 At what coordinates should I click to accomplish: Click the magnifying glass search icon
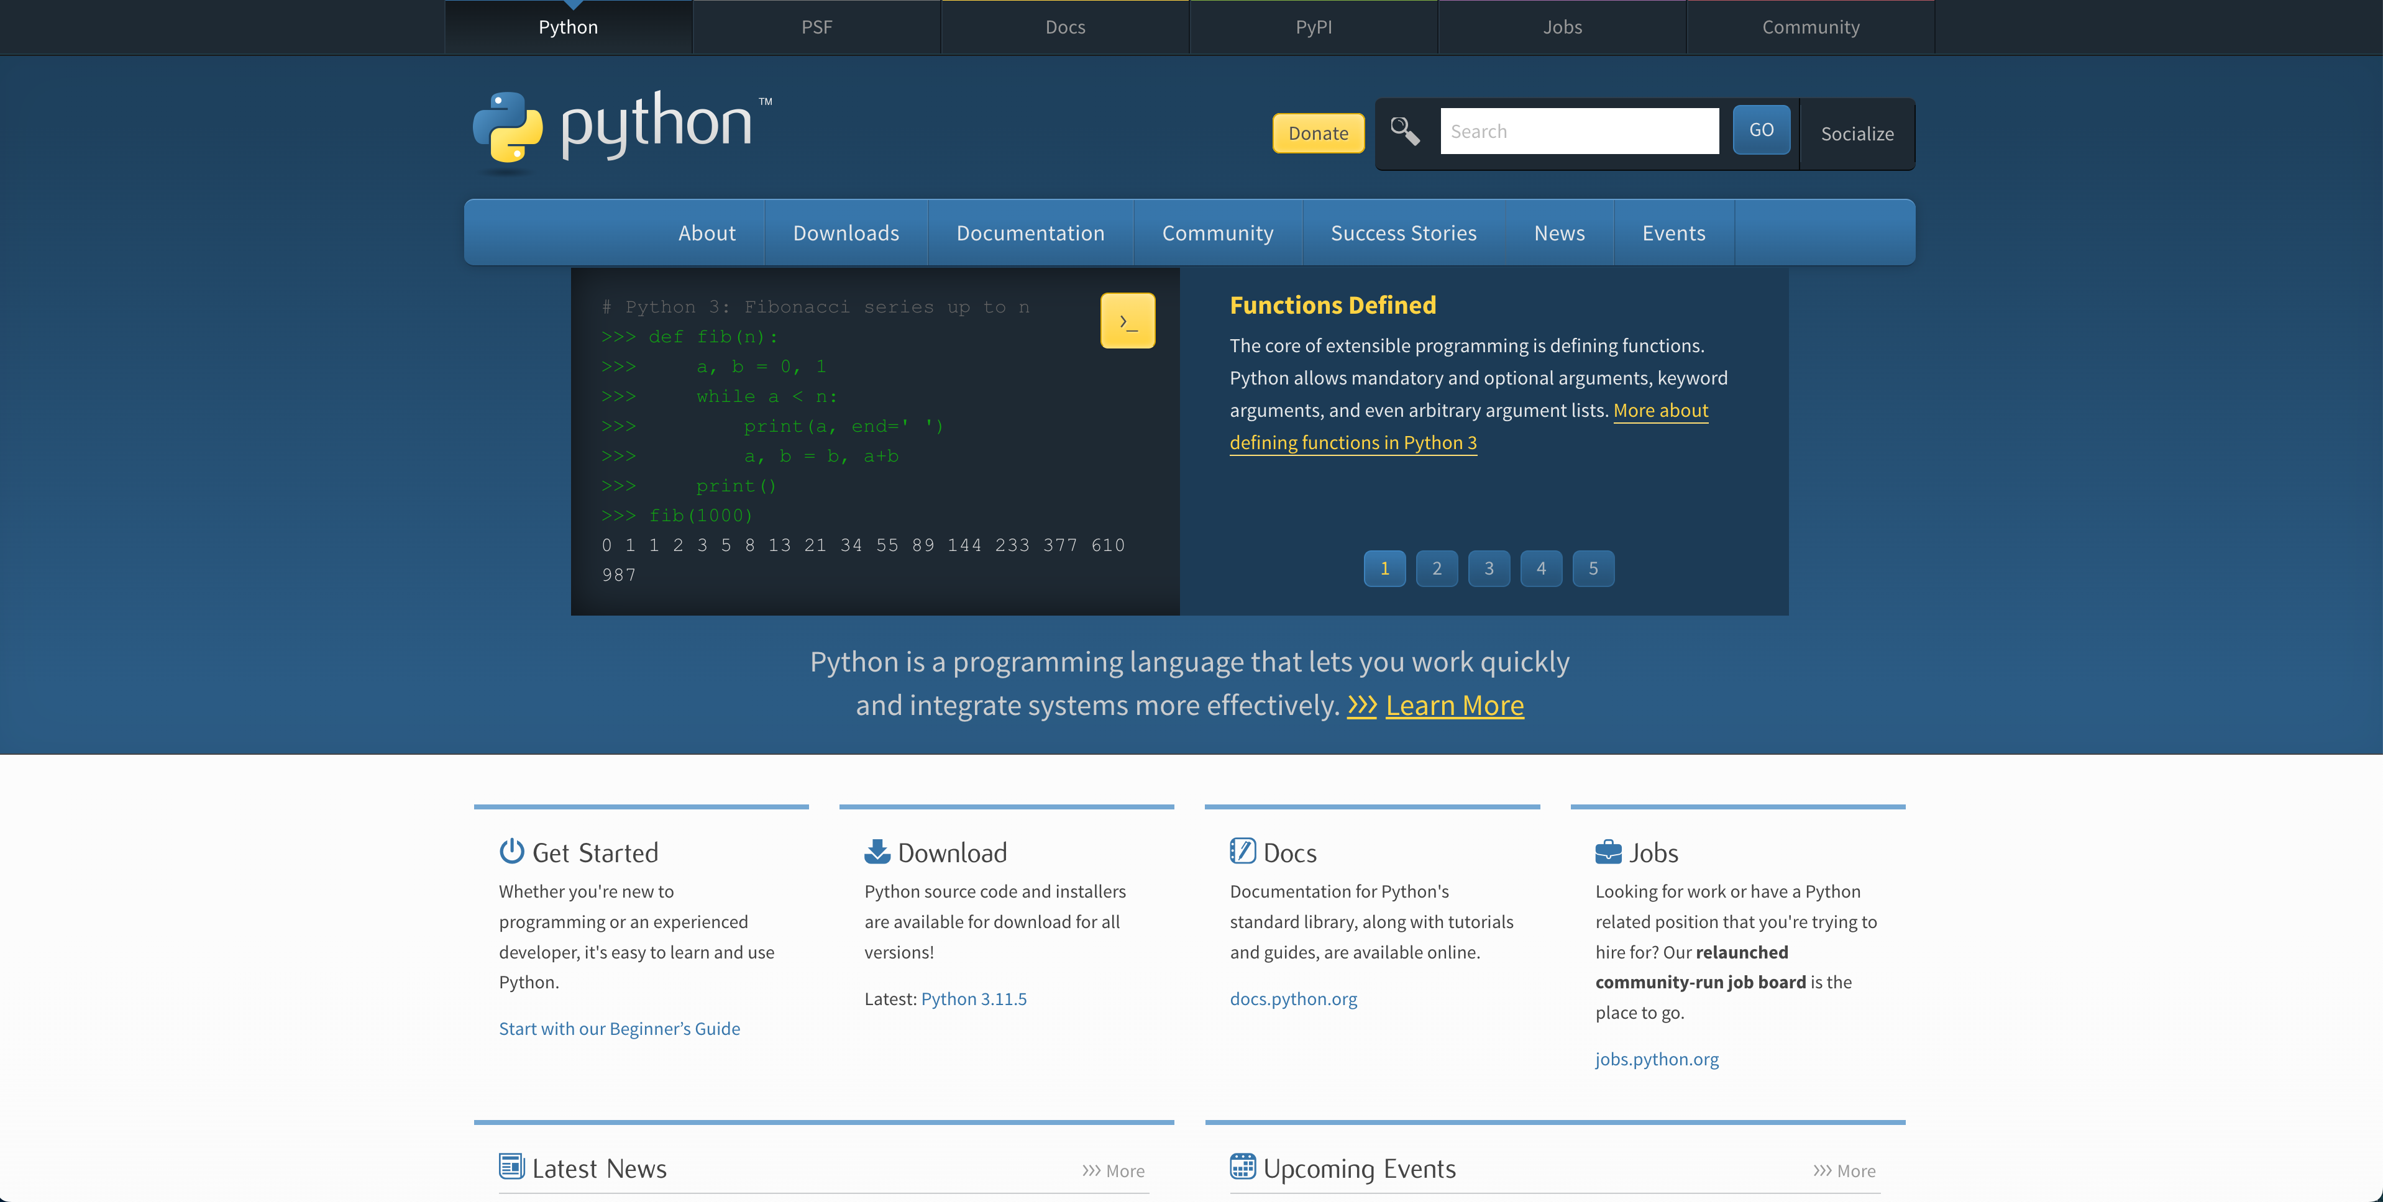[1404, 131]
